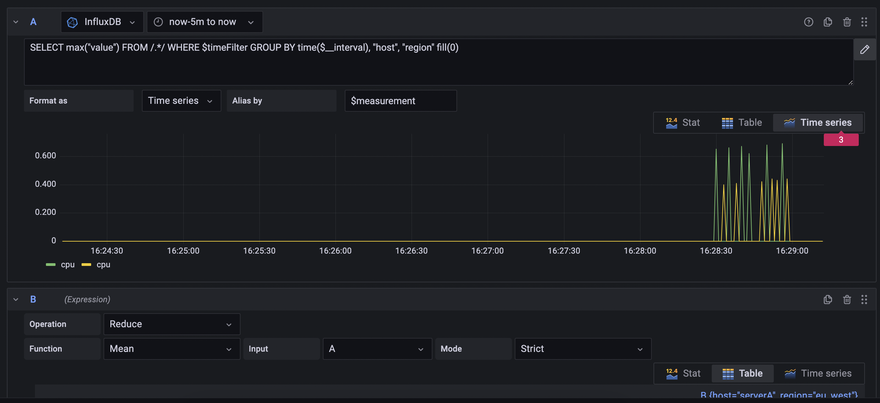This screenshot has height=403, width=880.
Task: Click the green color swatch beside the cpu legend
Action: tap(51, 264)
